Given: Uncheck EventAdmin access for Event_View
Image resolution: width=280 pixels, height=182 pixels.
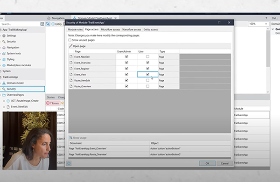Looking at the screenshot, I should (126, 74).
